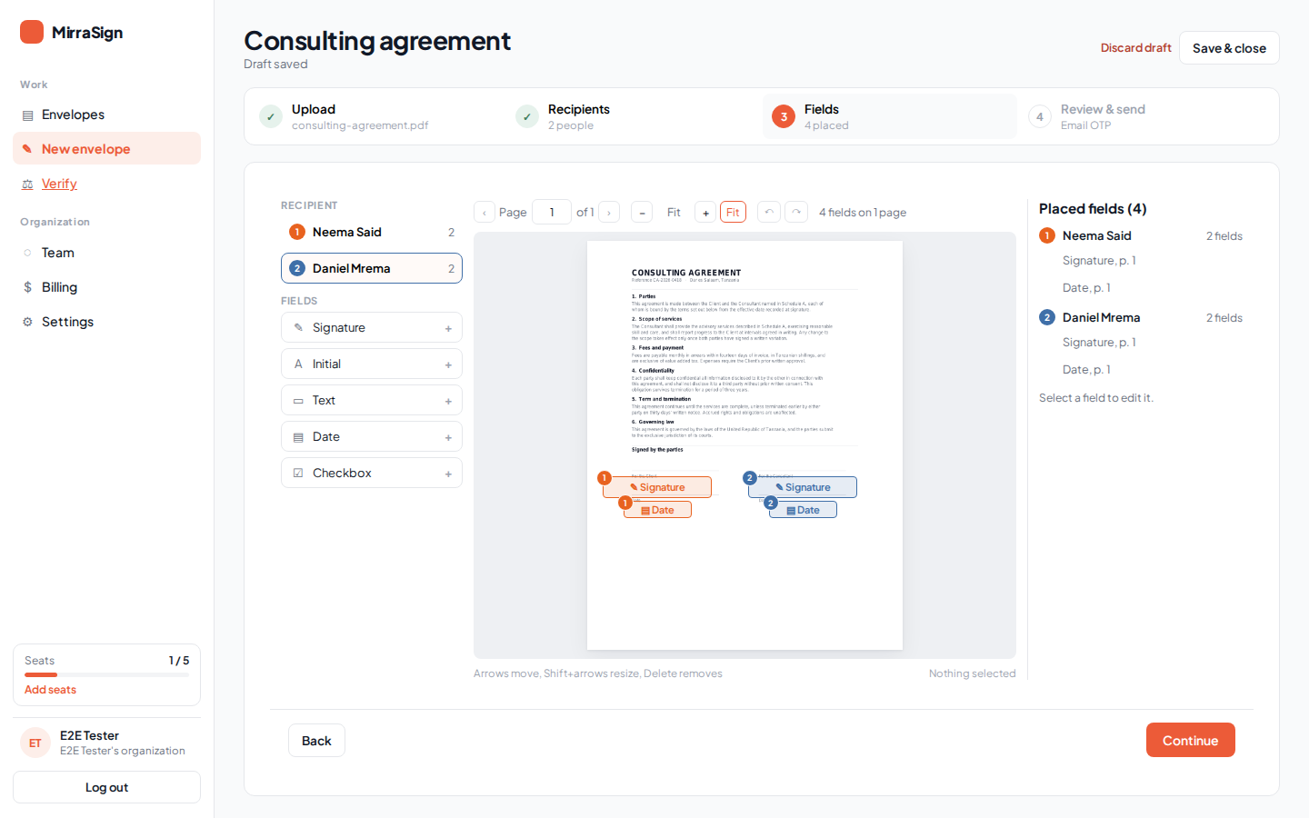Add a Text field from the palette
The image size is (1309, 818).
[372, 400]
